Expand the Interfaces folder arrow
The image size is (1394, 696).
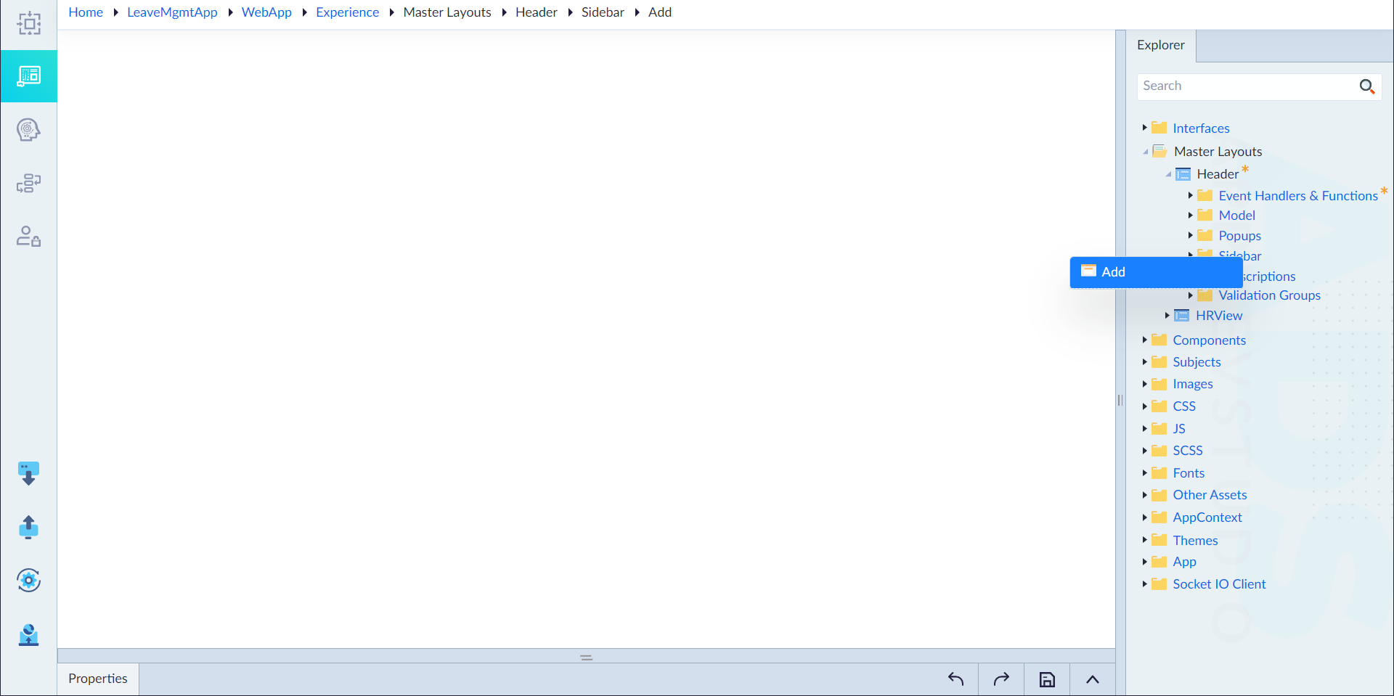point(1145,128)
